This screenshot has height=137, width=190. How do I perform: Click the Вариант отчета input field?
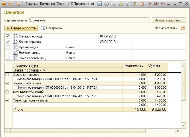pyautogui.click(x=89, y=20)
